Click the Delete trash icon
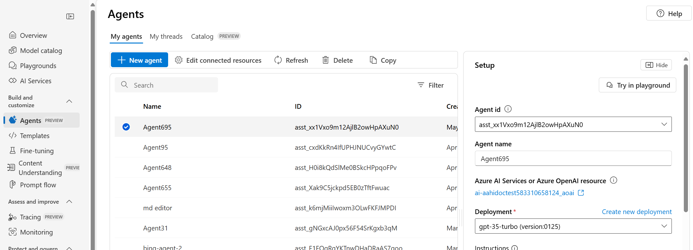Viewport: 693px width, 250px height. (x=325, y=60)
